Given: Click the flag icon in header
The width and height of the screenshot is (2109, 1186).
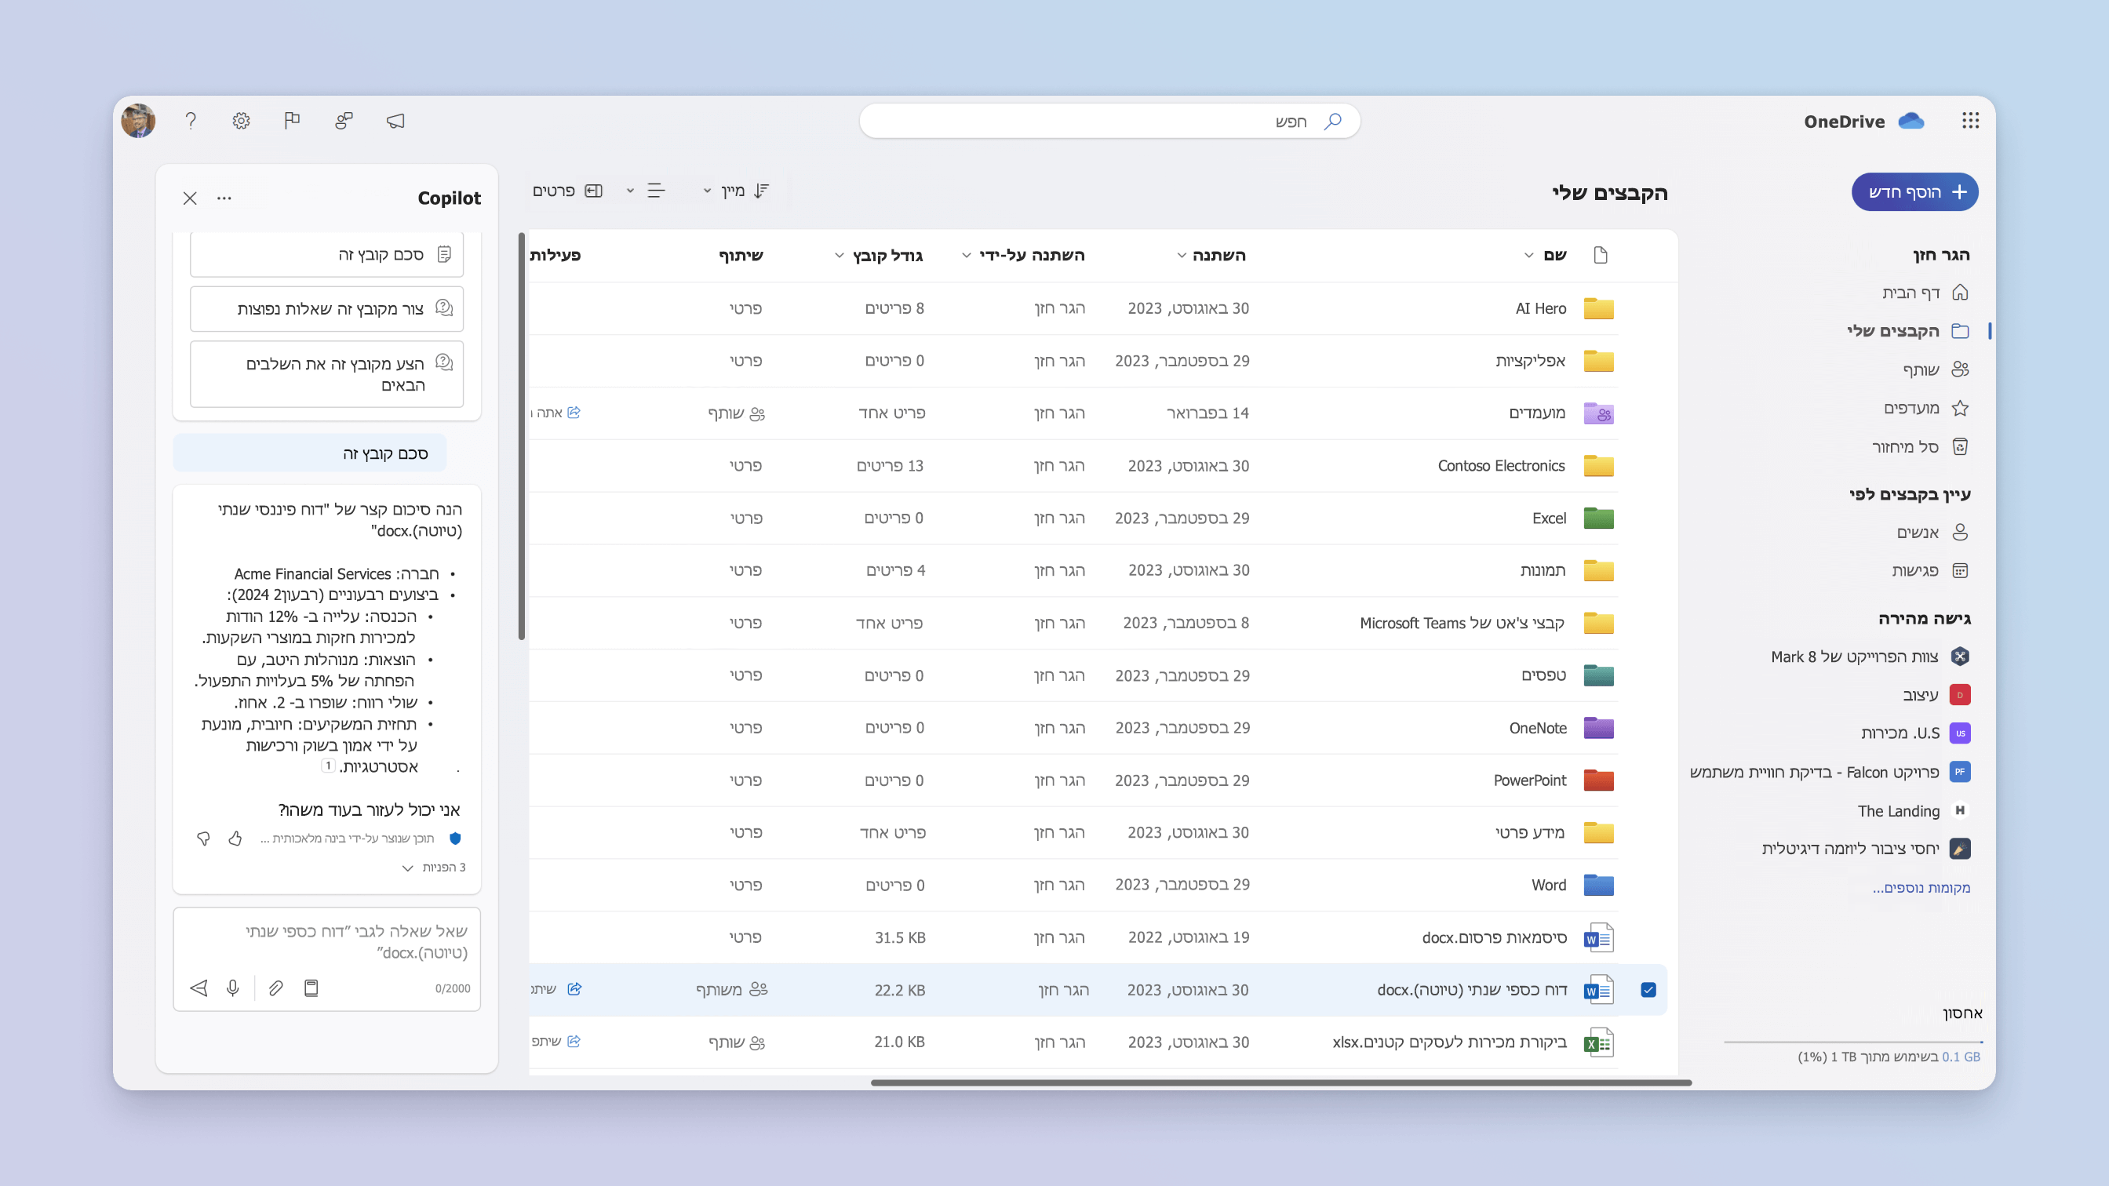Looking at the screenshot, I should pos(293,121).
